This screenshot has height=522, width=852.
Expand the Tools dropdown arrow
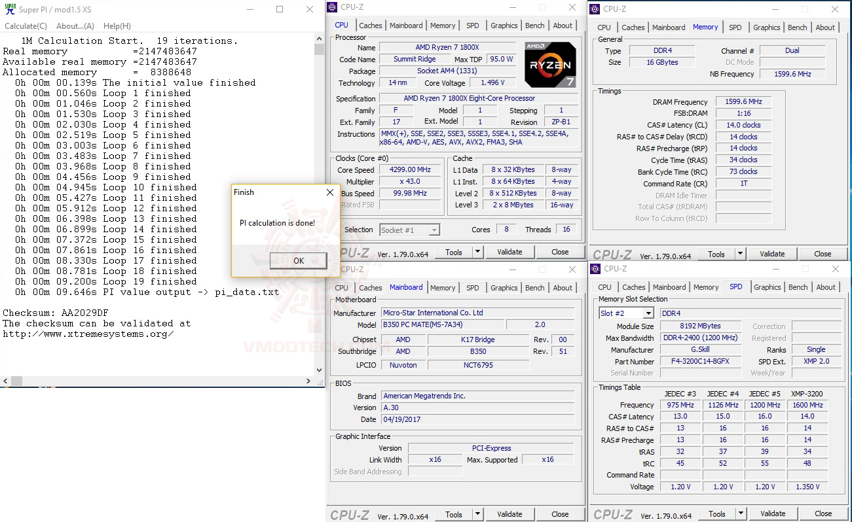click(x=477, y=252)
